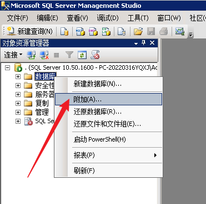Image resolution: width=206 pixels, height=204 pixels.
Task: Collapse the SQL Server root node
Action: 7,68
